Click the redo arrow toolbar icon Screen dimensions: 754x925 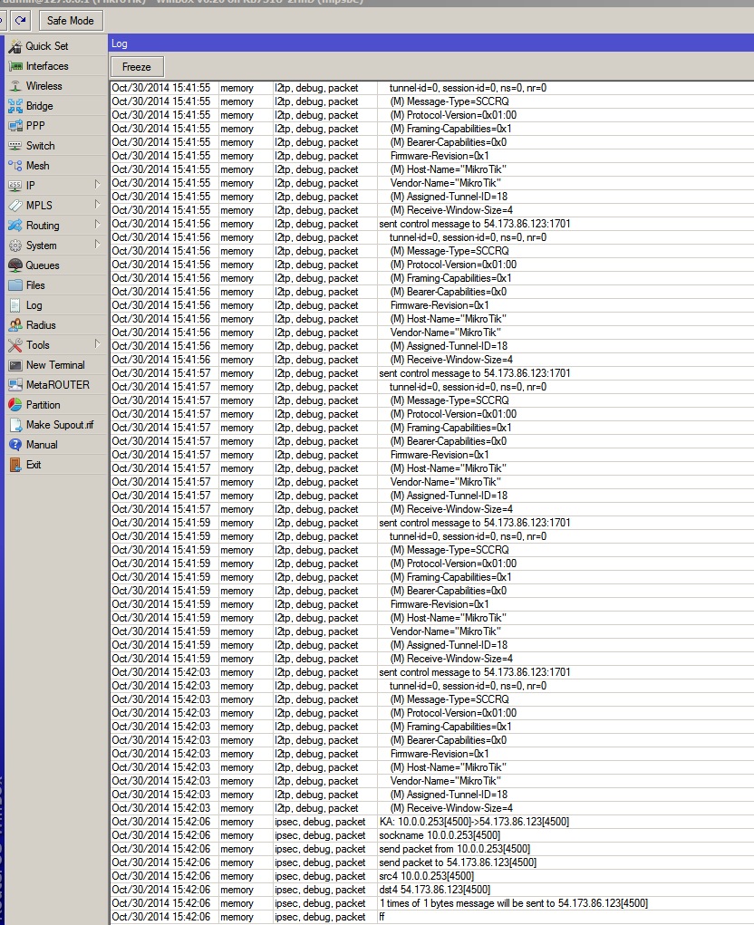pos(20,21)
